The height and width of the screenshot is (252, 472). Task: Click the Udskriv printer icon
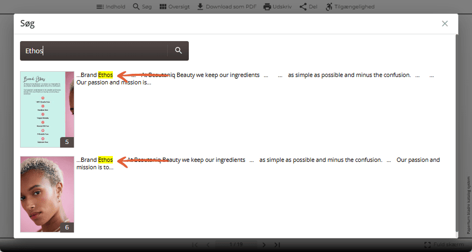tap(267, 7)
